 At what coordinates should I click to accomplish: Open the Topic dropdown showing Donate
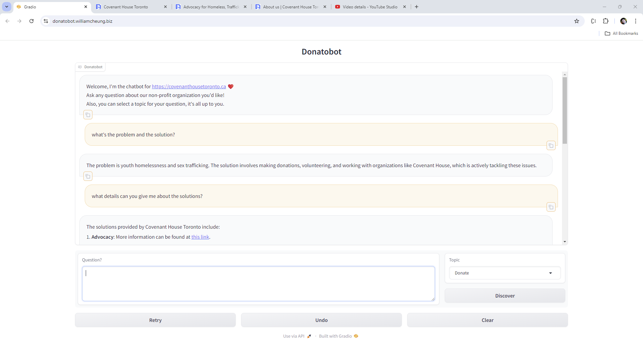(x=505, y=273)
